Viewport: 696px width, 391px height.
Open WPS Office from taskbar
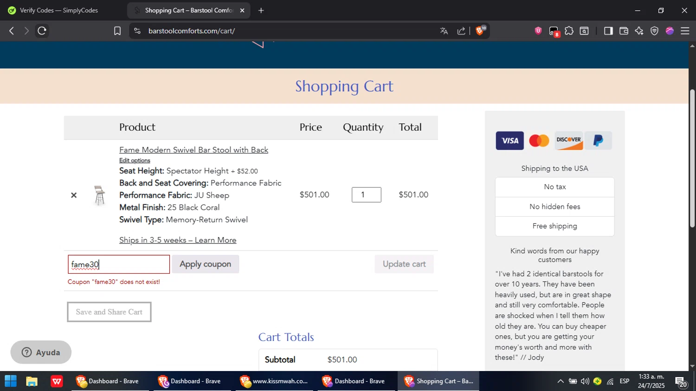[x=57, y=381]
